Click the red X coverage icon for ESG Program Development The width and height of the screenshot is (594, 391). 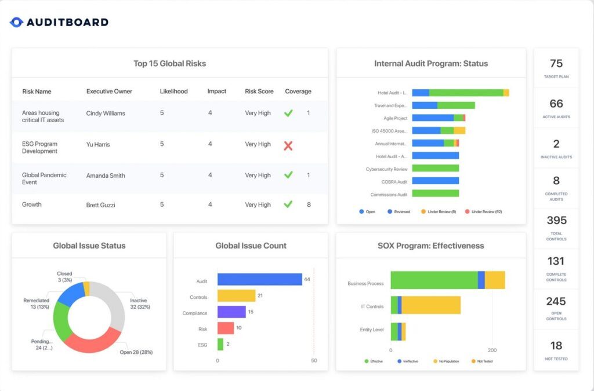point(288,144)
